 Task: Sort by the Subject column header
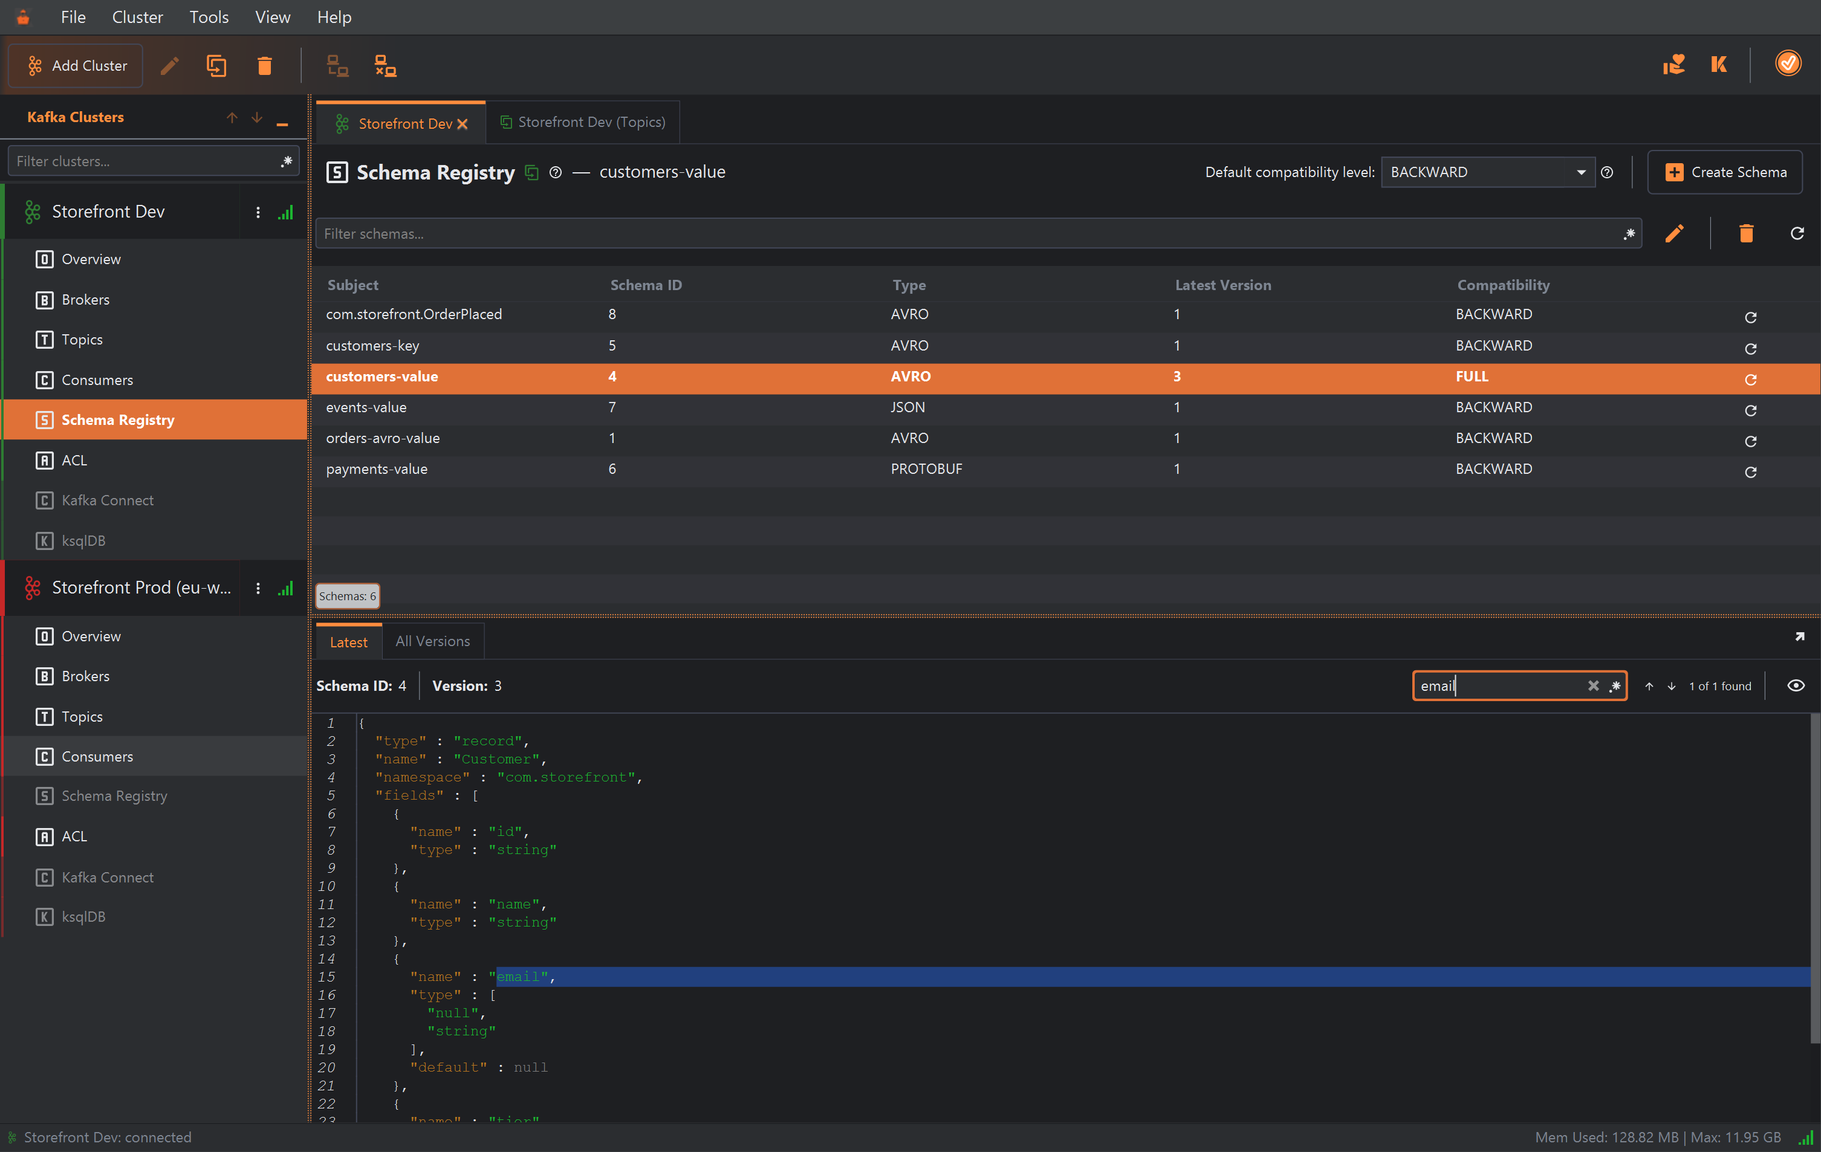pyautogui.click(x=352, y=285)
